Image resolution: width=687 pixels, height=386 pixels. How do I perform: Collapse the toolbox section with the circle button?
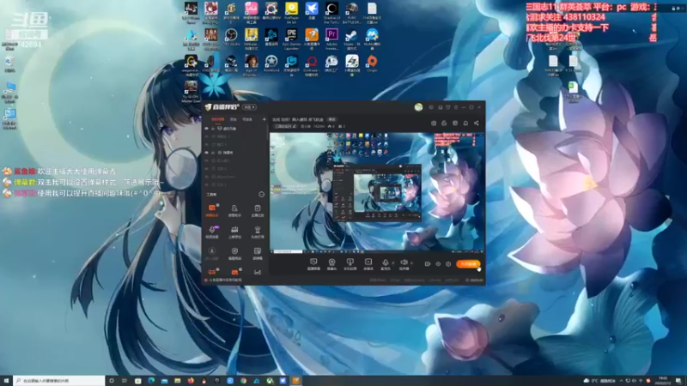[x=262, y=195]
